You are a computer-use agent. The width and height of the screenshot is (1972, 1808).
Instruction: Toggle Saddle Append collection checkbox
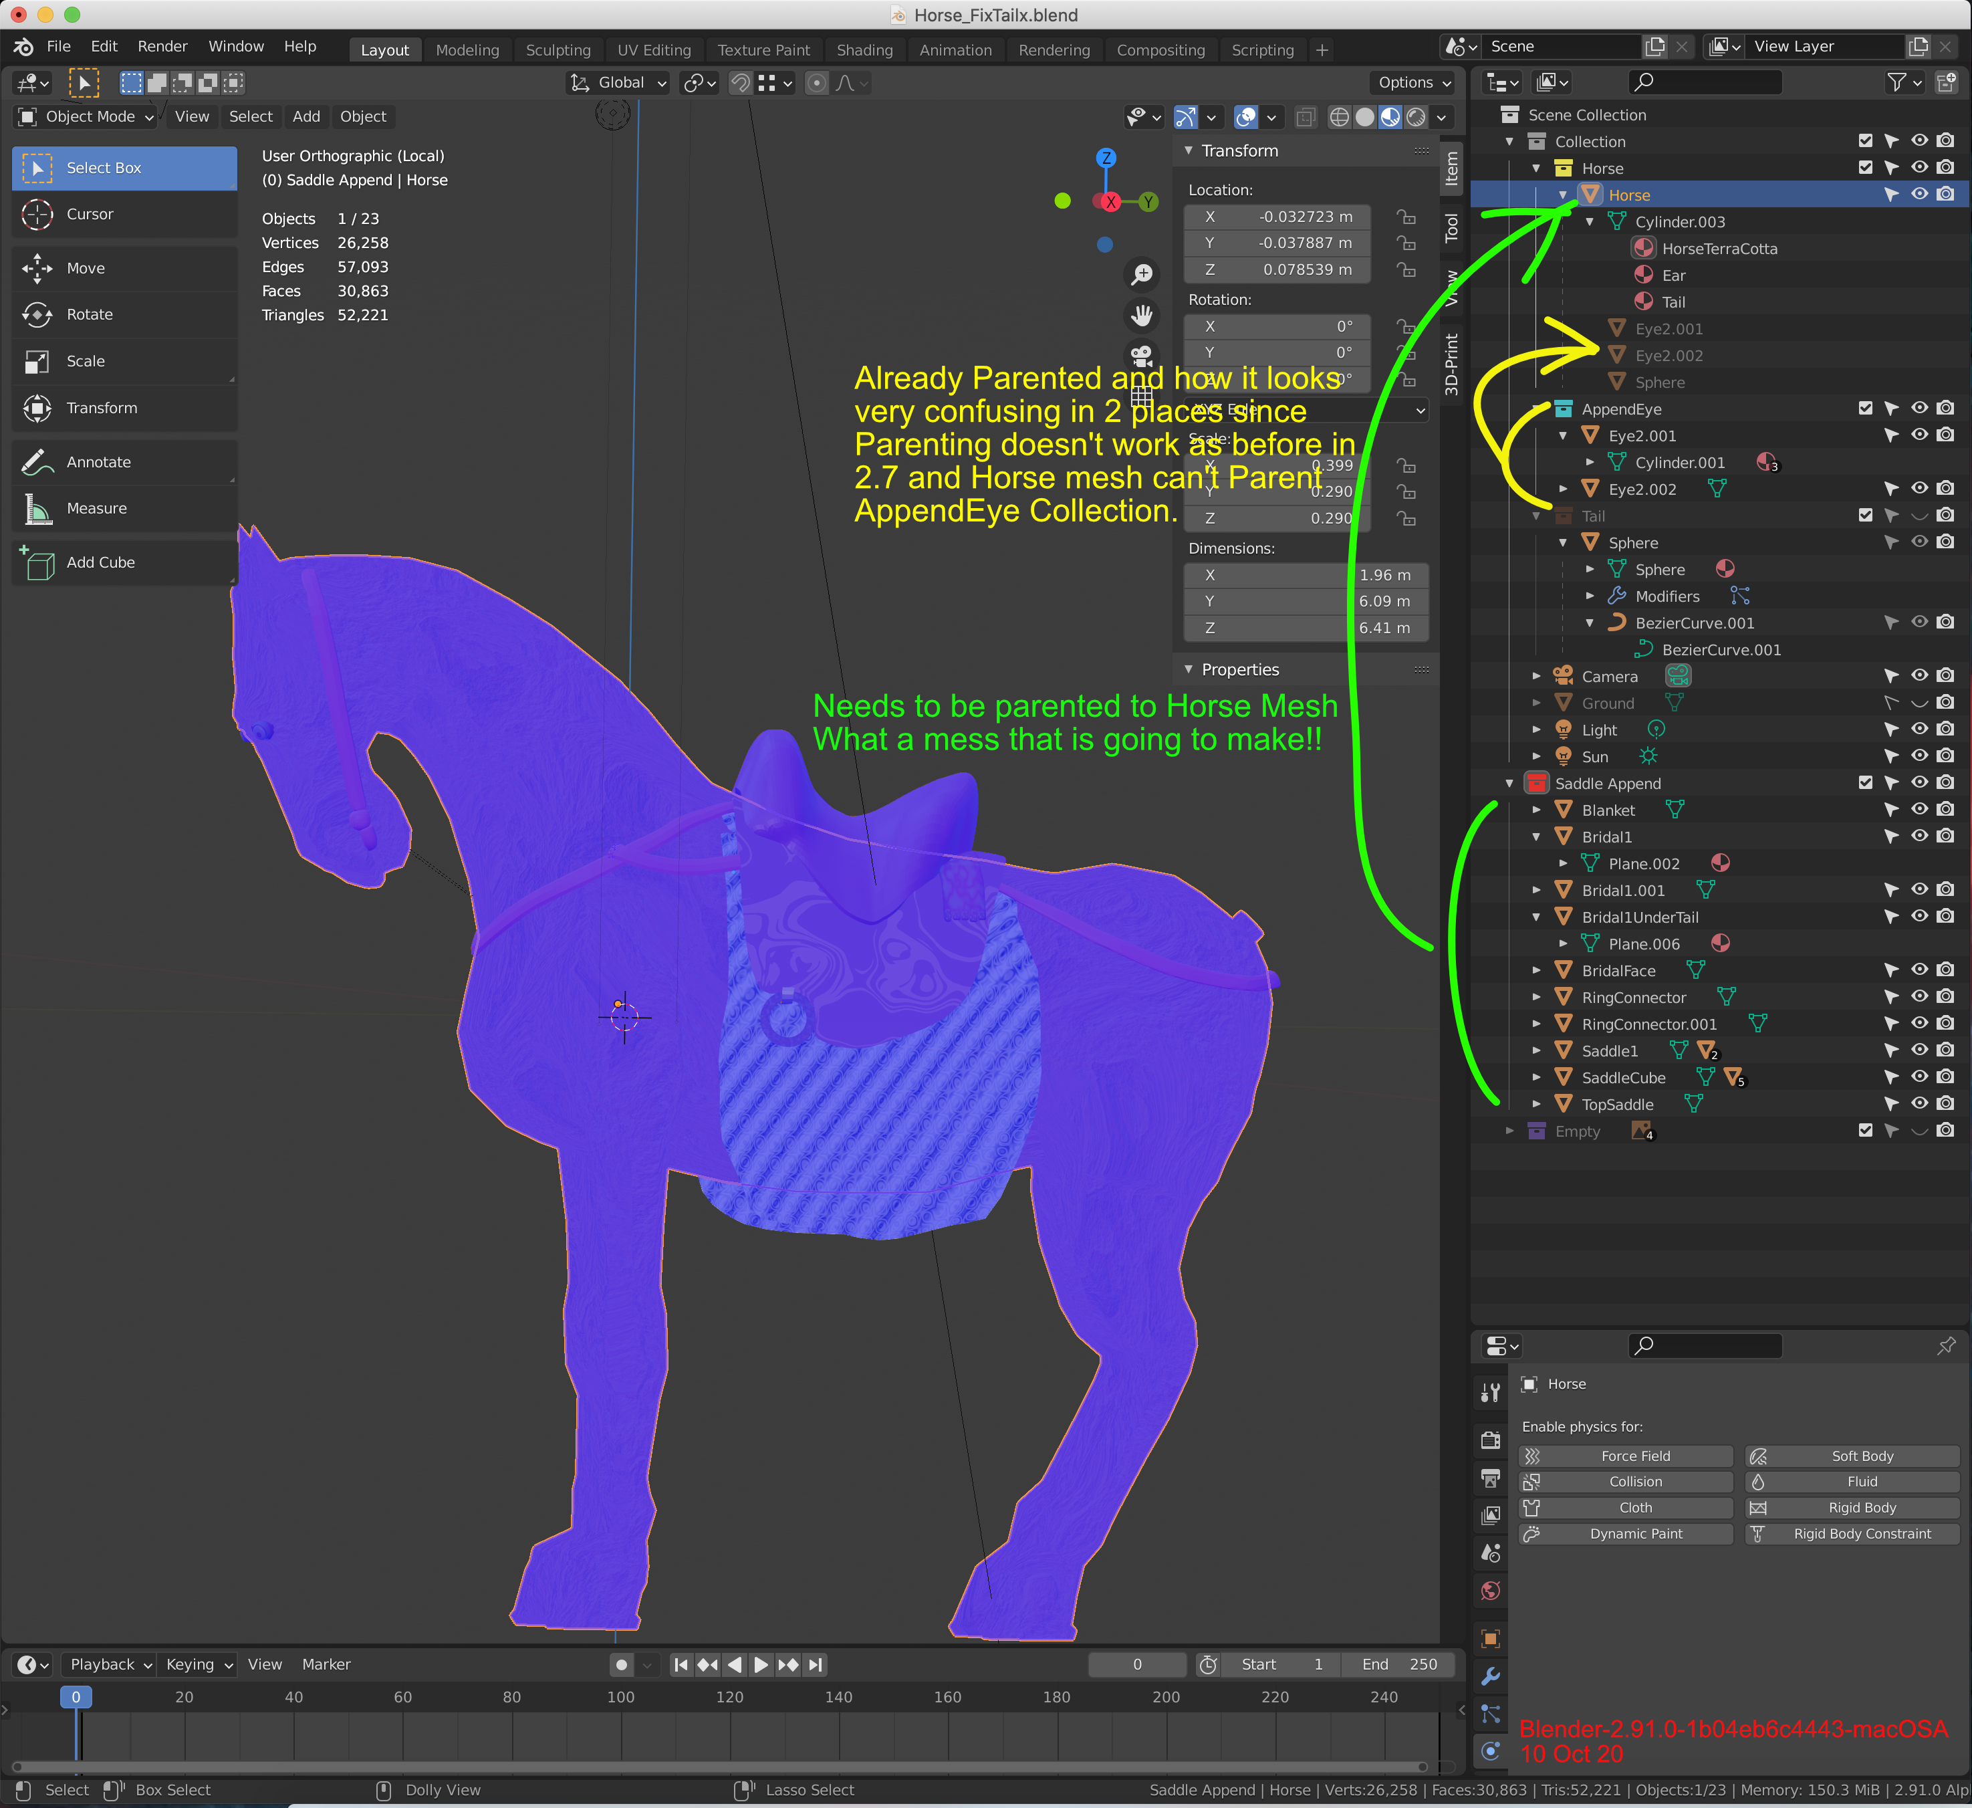pos(1866,783)
